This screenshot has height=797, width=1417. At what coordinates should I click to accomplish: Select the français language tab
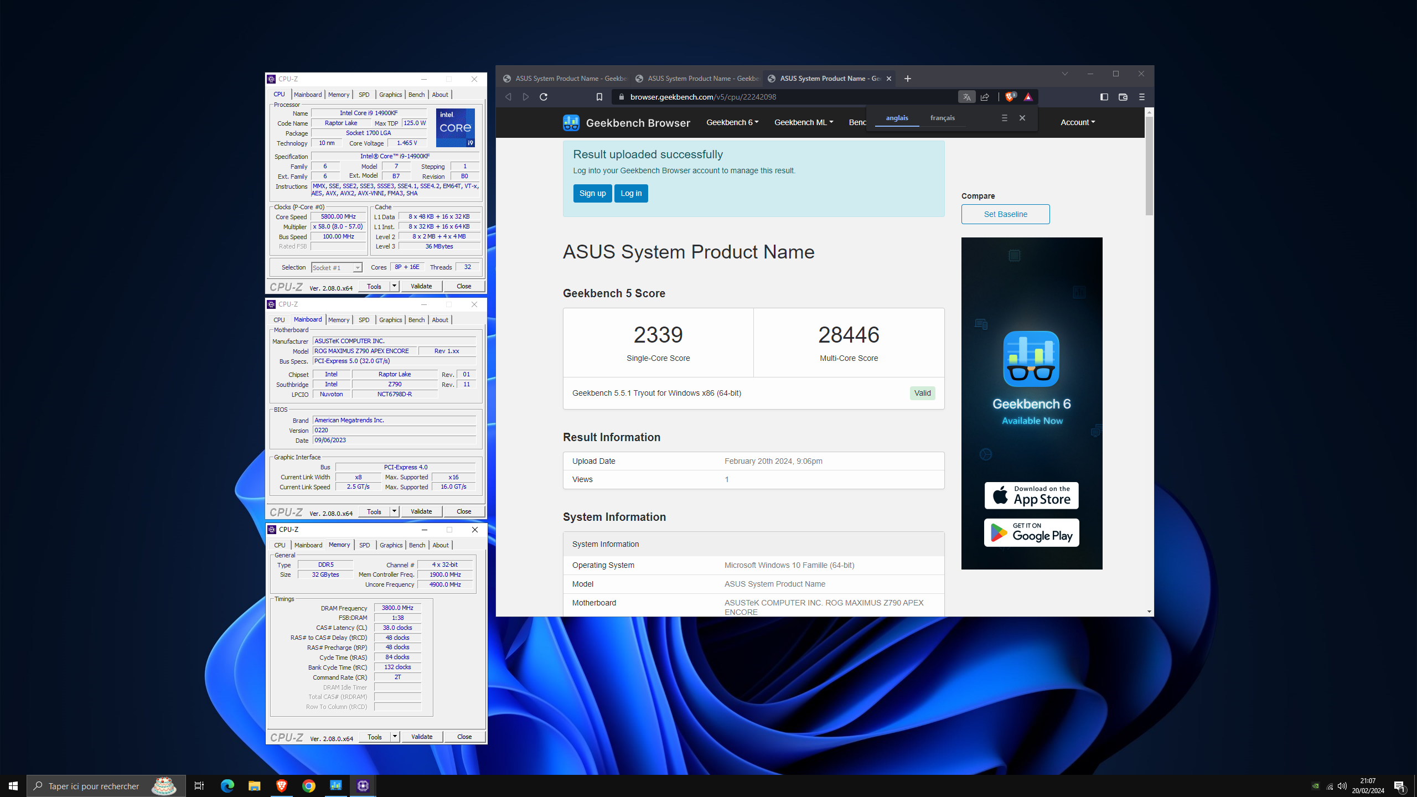(942, 118)
